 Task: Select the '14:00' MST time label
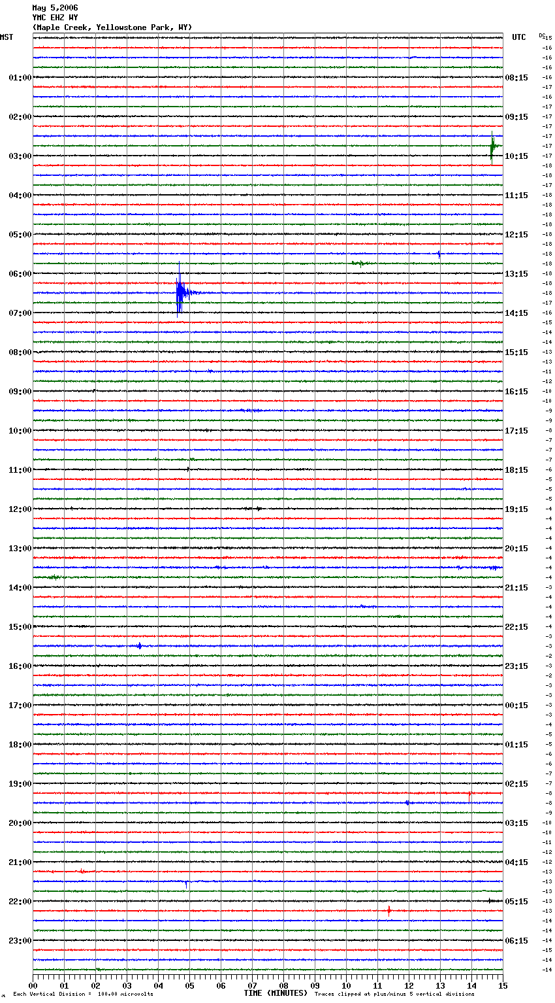20,588
